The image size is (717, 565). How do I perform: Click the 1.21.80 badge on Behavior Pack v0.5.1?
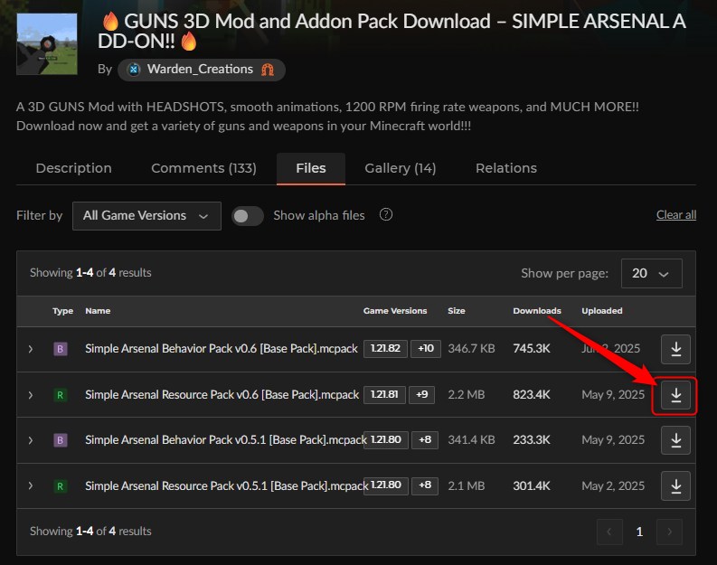(x=386, y=439)
